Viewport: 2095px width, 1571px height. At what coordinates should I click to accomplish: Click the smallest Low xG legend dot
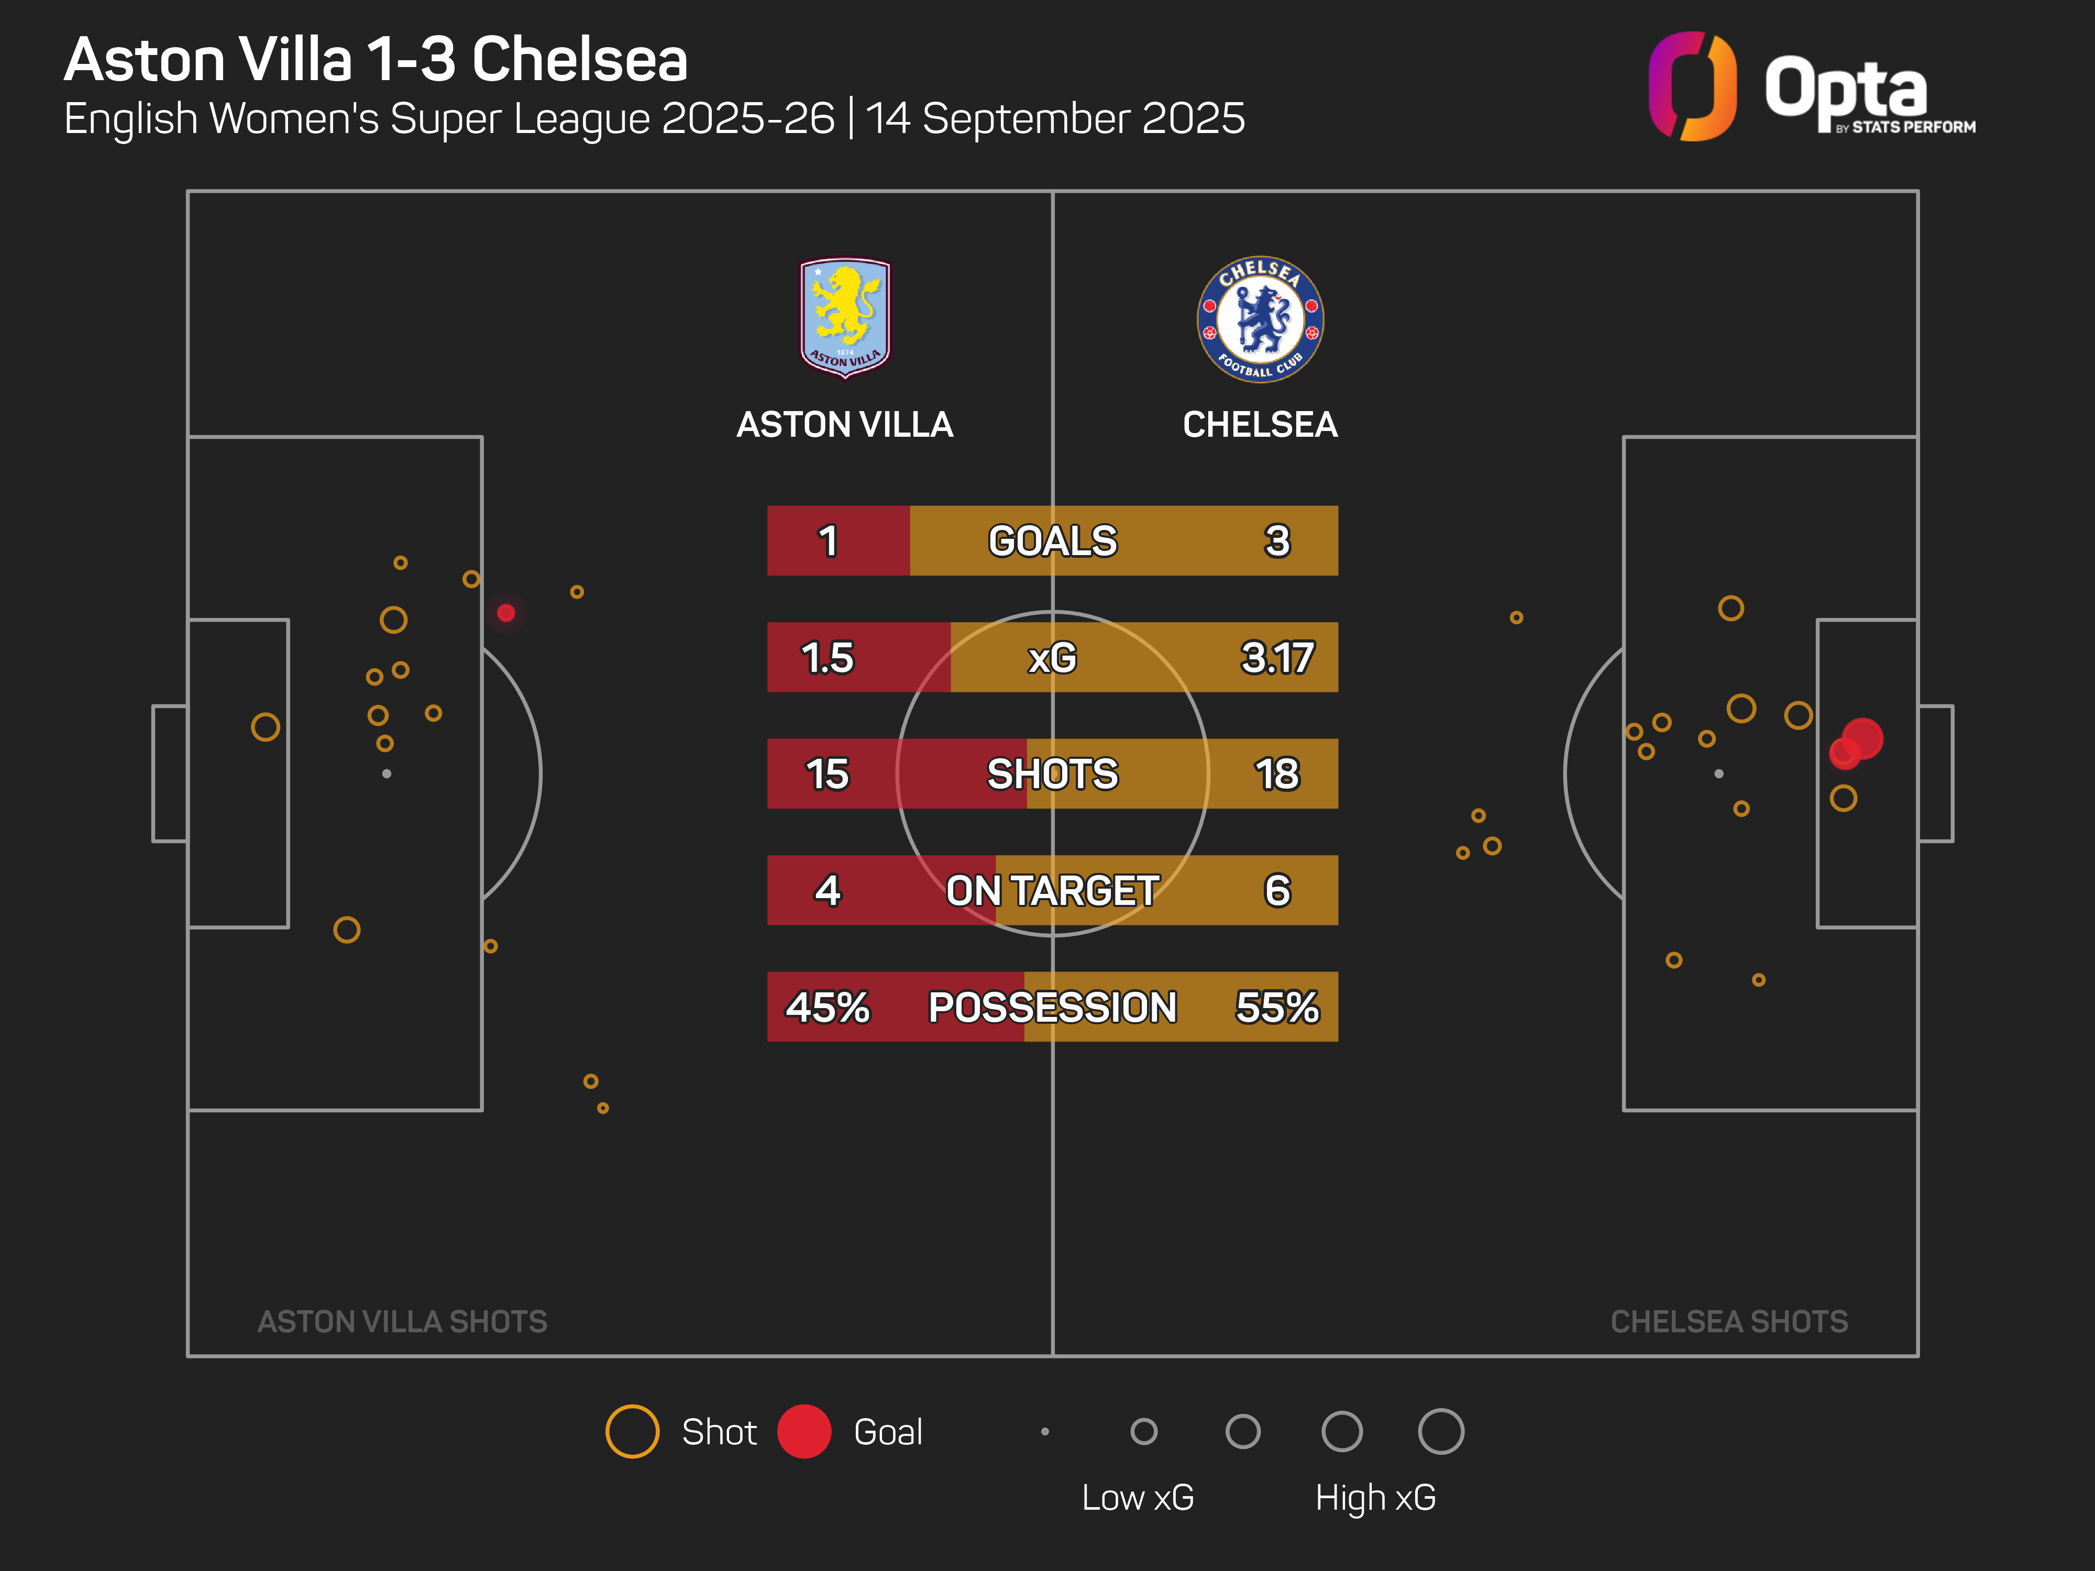pos(1045,1431)
